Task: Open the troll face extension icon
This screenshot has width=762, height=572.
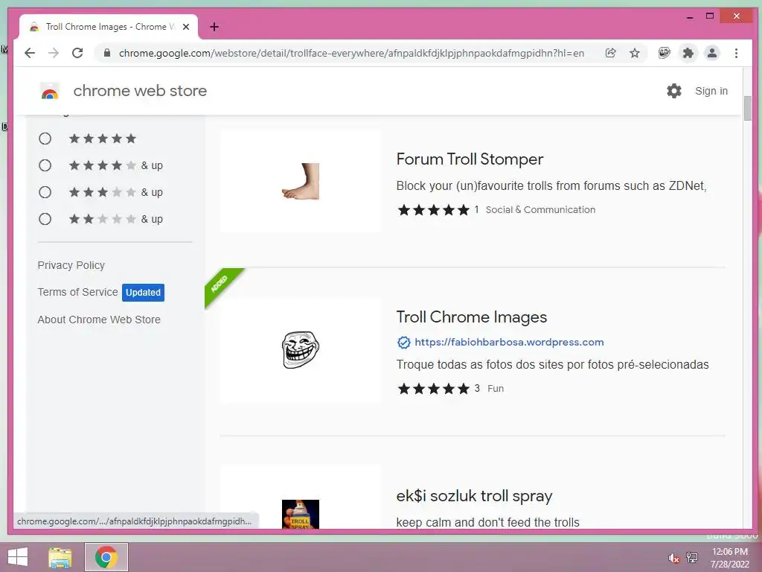Action: 664,53
